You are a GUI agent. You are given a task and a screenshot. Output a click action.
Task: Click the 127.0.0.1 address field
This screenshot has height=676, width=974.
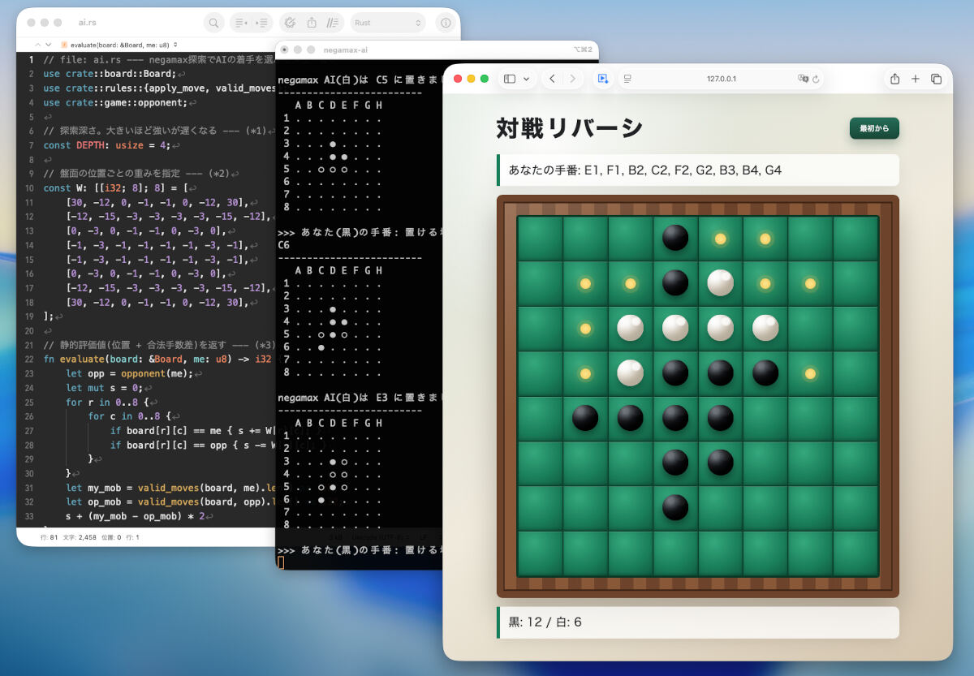pyautogui.click(x=722, y=79)
